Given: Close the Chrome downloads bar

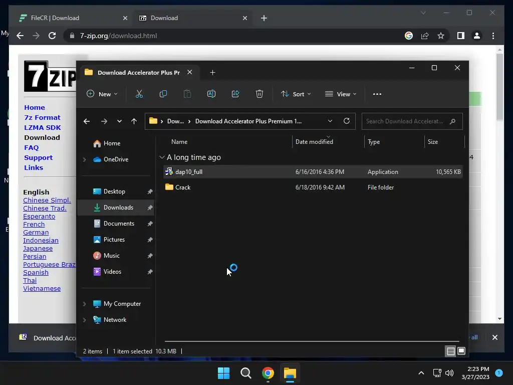Looking at the screenshot, I should click(494, 337).
